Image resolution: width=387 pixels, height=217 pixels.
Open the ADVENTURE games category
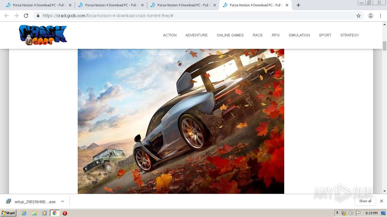point(197,35)
